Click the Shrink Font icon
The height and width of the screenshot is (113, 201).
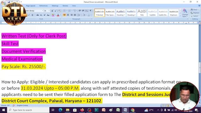click(x=56, y=11)
